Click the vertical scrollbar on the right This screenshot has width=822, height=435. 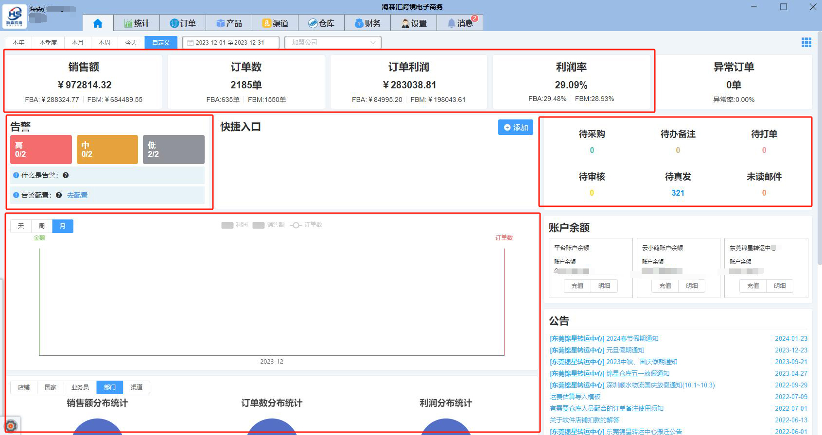click(x=820, y=148)
